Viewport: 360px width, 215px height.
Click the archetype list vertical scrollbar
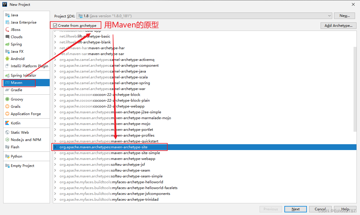(355, 89)
